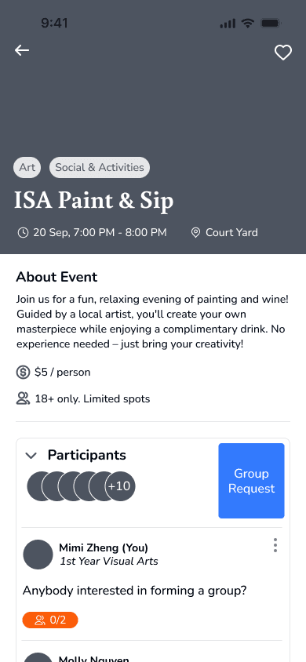Tap the people icon beside 18+ only
The height and width of the screenshot is (662, 306).
click(x=23, y=398)
